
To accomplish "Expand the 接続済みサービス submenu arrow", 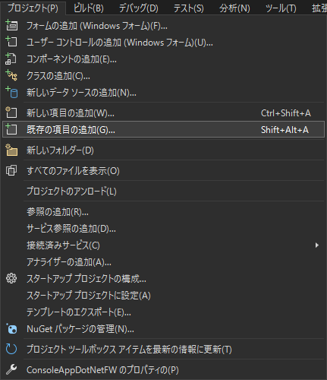I will pyautogui.click(x=316, y=245).
